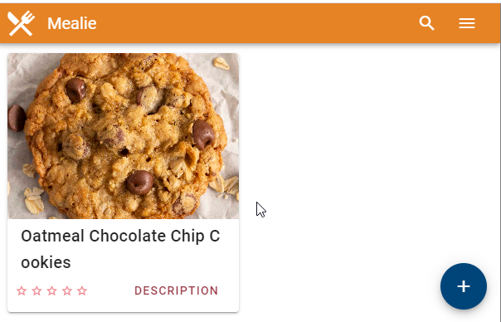
Task: Open Oatmeal Chocolate Chip Cookies recipe title
Action: (120, 249)
